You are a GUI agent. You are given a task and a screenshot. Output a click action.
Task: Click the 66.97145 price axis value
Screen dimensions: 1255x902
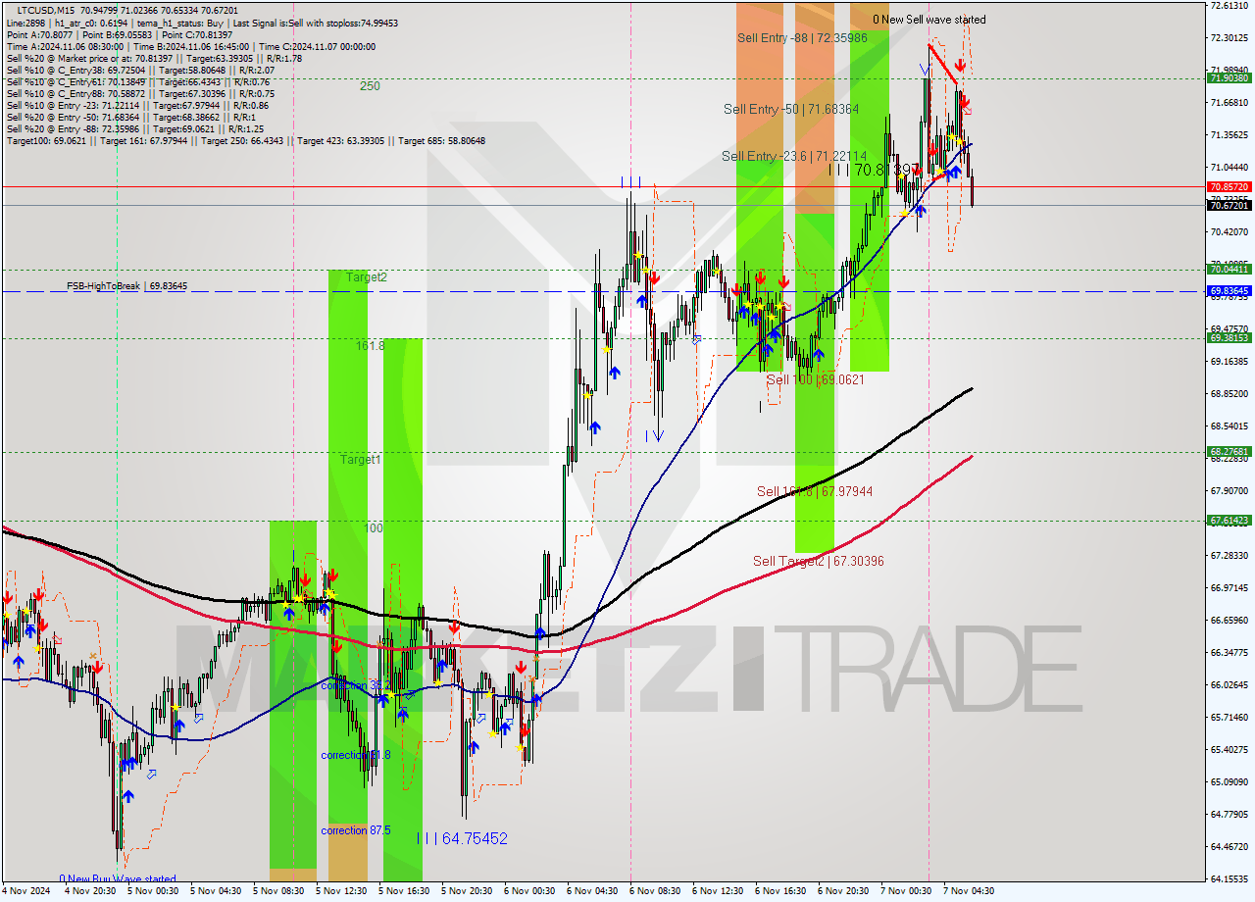pos(1230,588)
